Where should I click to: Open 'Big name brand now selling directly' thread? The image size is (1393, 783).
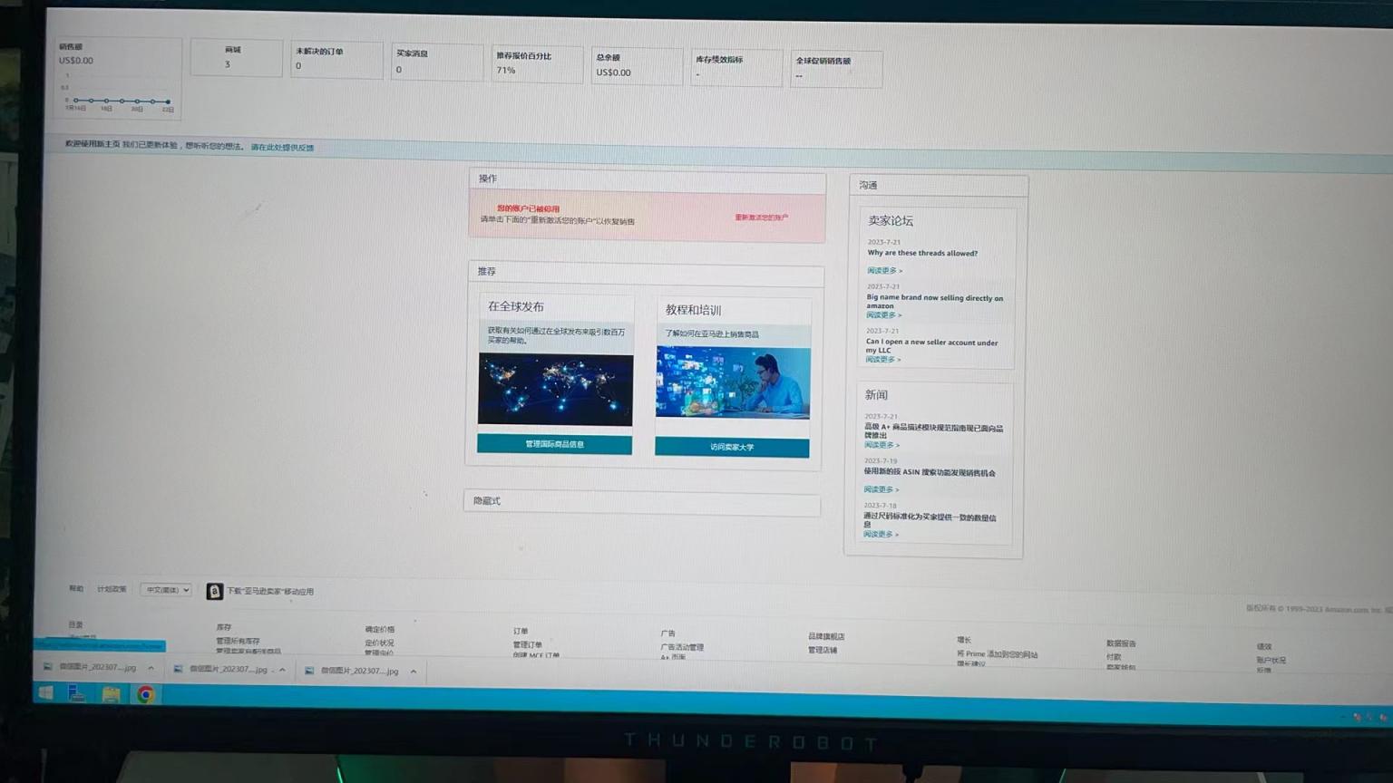934,302
